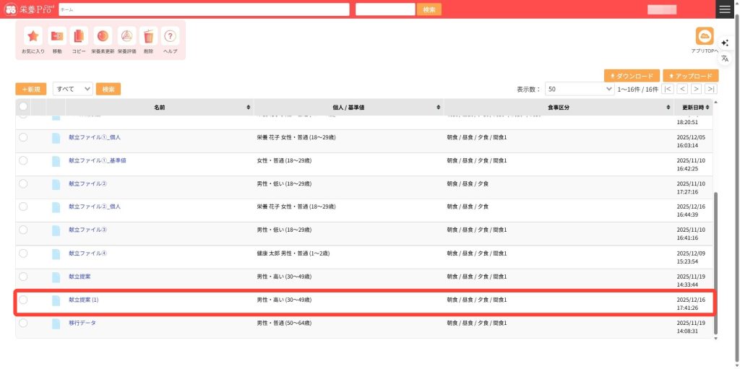The width and height of the screenshot is (740, 369).
Task: Click the 栄養素更新 icon
Action: 103,36
